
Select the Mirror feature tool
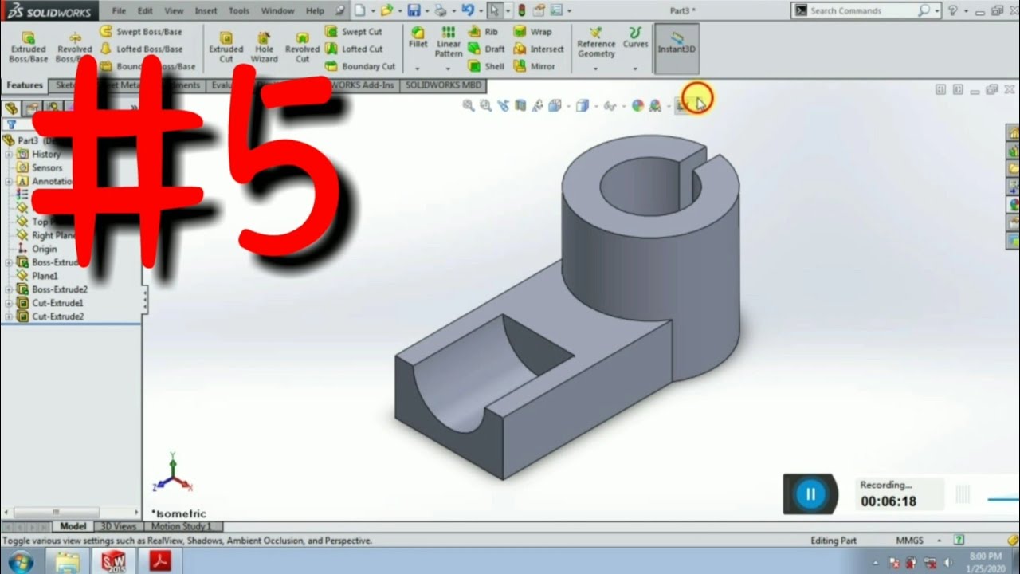click(x=535, y=66)
